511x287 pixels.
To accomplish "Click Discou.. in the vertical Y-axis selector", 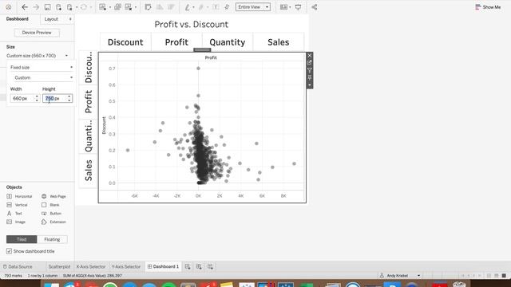I will click(x=89, y=67).
